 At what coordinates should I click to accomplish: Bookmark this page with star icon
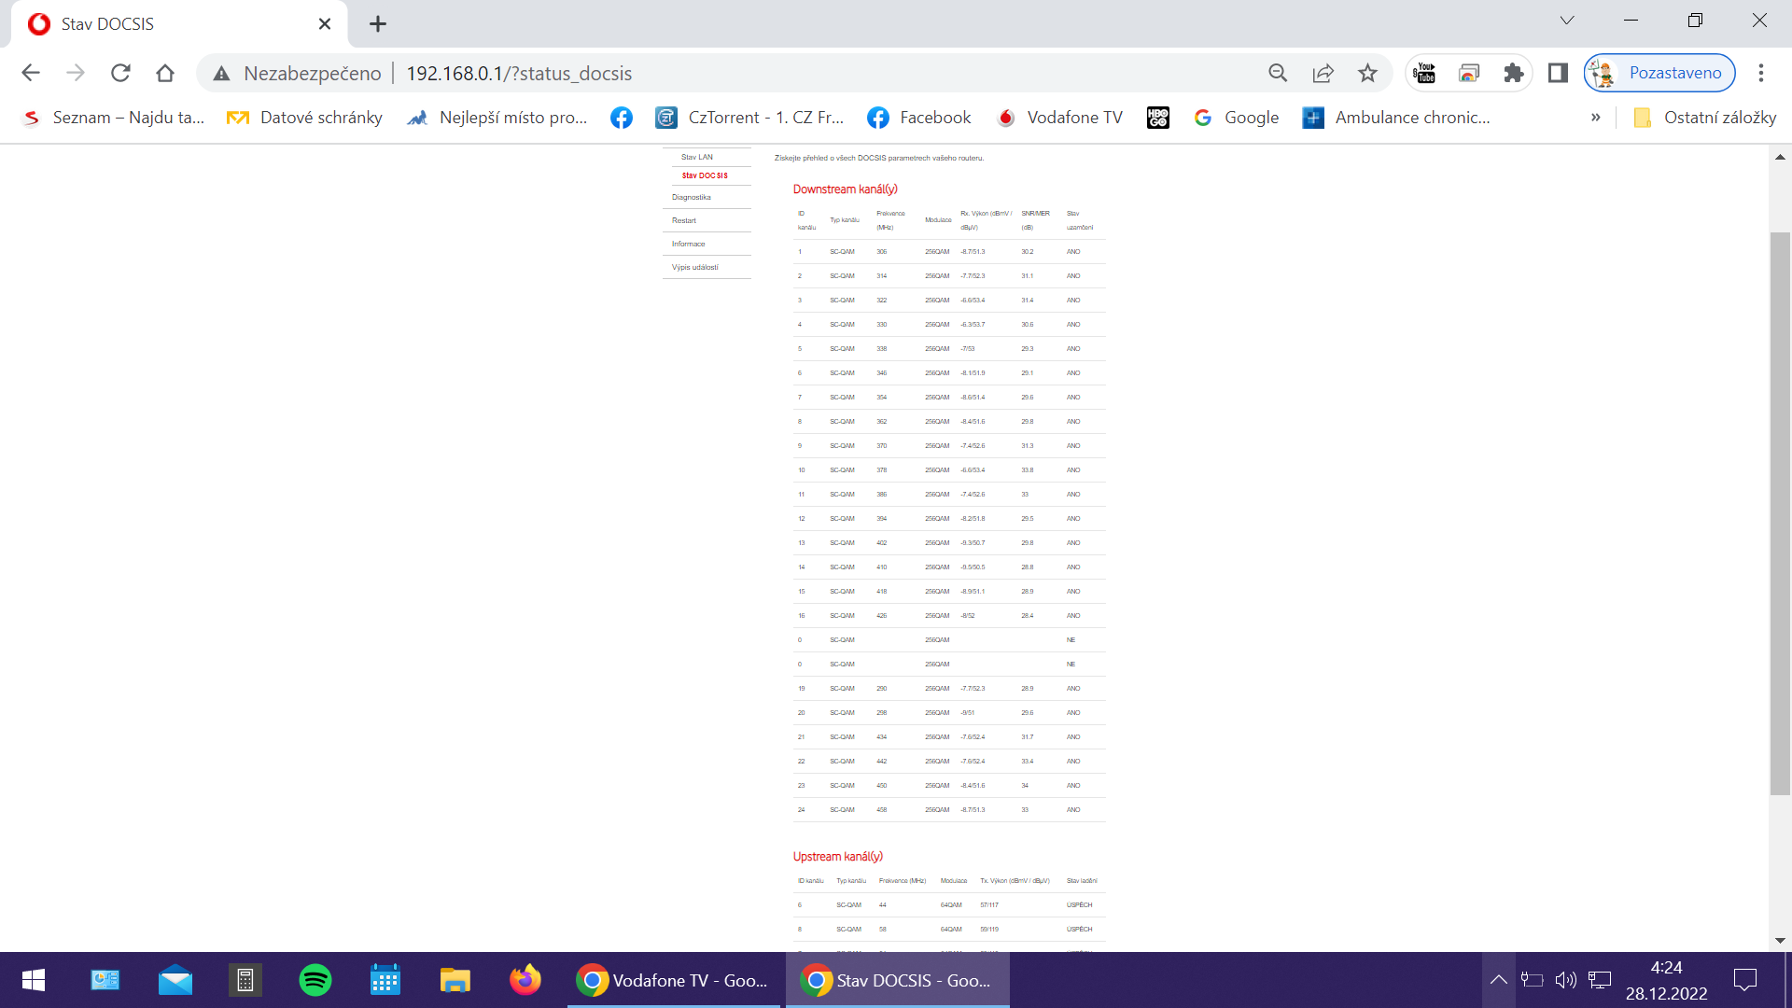1367,73
